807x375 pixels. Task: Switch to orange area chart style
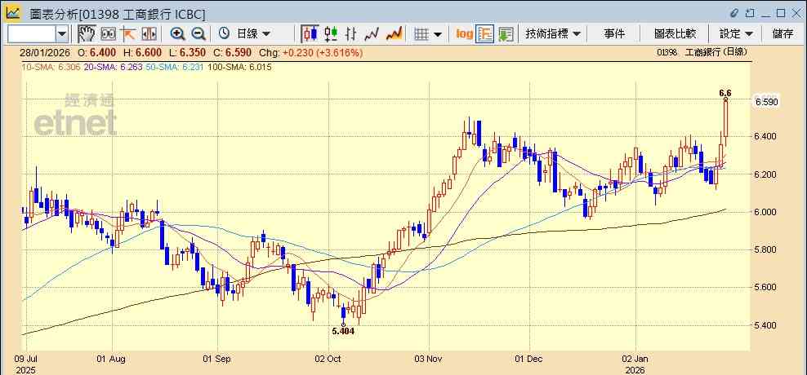(x=394, y=34)
